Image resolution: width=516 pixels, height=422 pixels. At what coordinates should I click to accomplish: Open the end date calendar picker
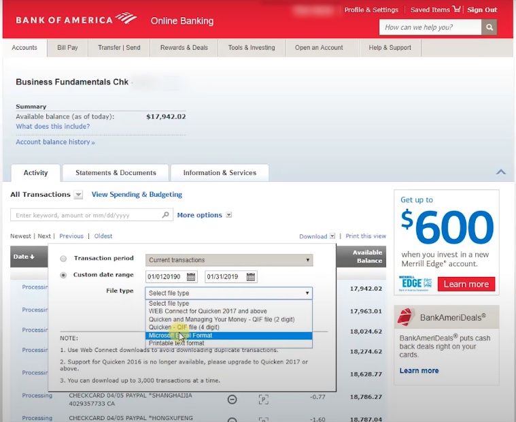pos(250,277)
